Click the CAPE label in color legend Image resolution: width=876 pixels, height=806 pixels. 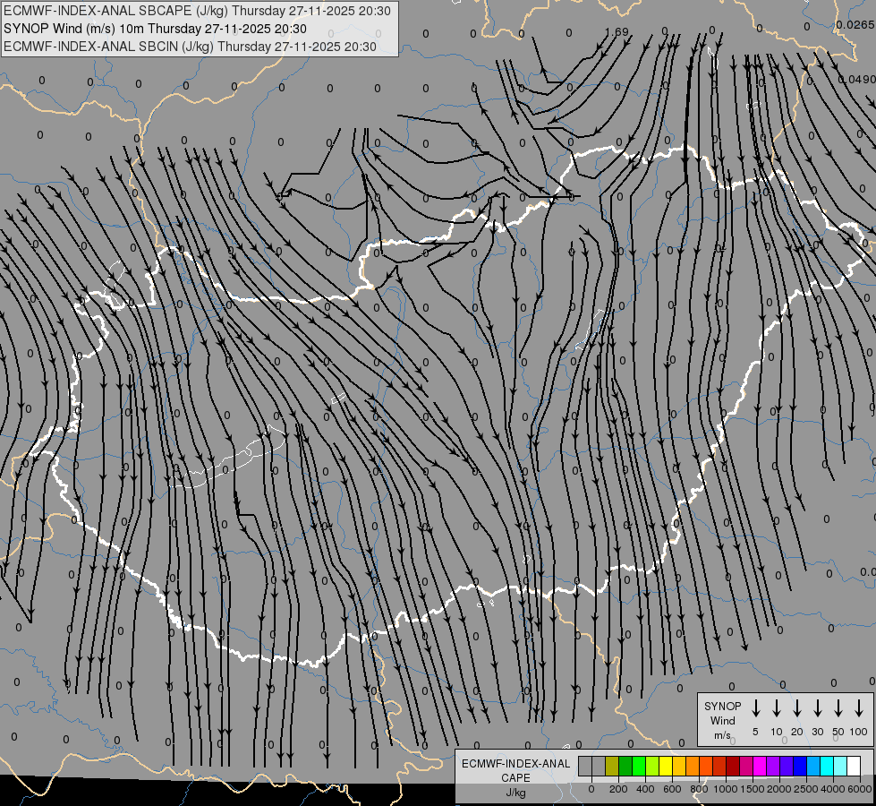point(515,778)
